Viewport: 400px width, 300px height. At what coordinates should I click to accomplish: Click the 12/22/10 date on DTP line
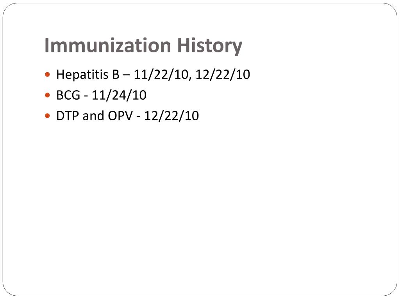coord(172,116)
